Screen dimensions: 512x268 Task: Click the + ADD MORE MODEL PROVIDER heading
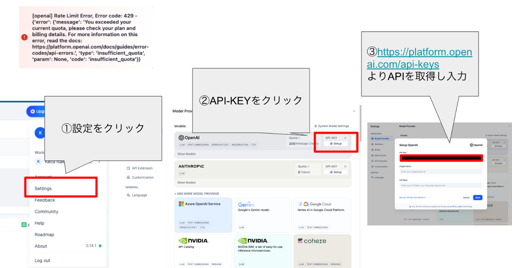tap(197, 194)
